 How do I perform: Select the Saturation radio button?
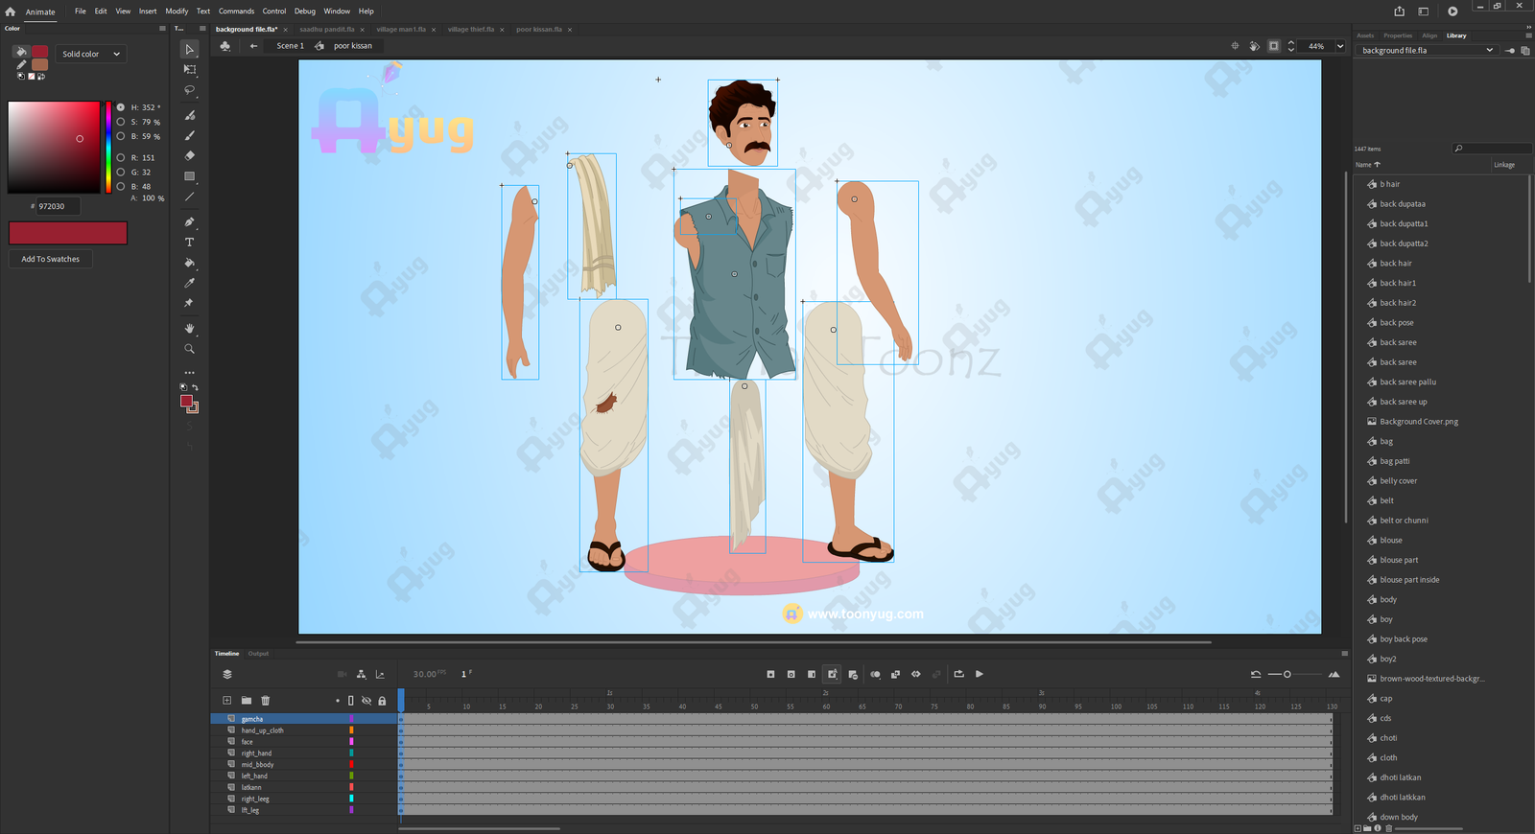click(121, 122)
